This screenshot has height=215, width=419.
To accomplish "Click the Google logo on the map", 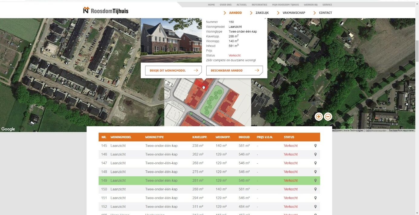I will (x=8, y=129).
